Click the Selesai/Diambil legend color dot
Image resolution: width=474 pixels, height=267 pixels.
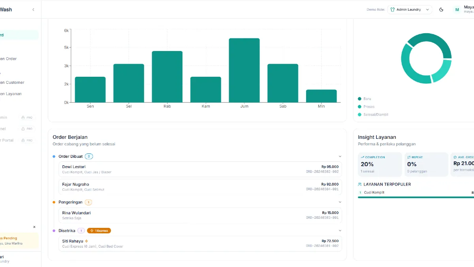tap(359, 115)
